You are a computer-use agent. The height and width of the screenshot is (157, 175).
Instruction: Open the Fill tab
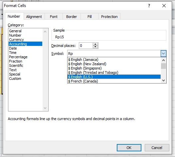tap(89, 17)
